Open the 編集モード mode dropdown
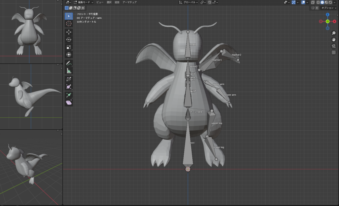 coord(83,2)
